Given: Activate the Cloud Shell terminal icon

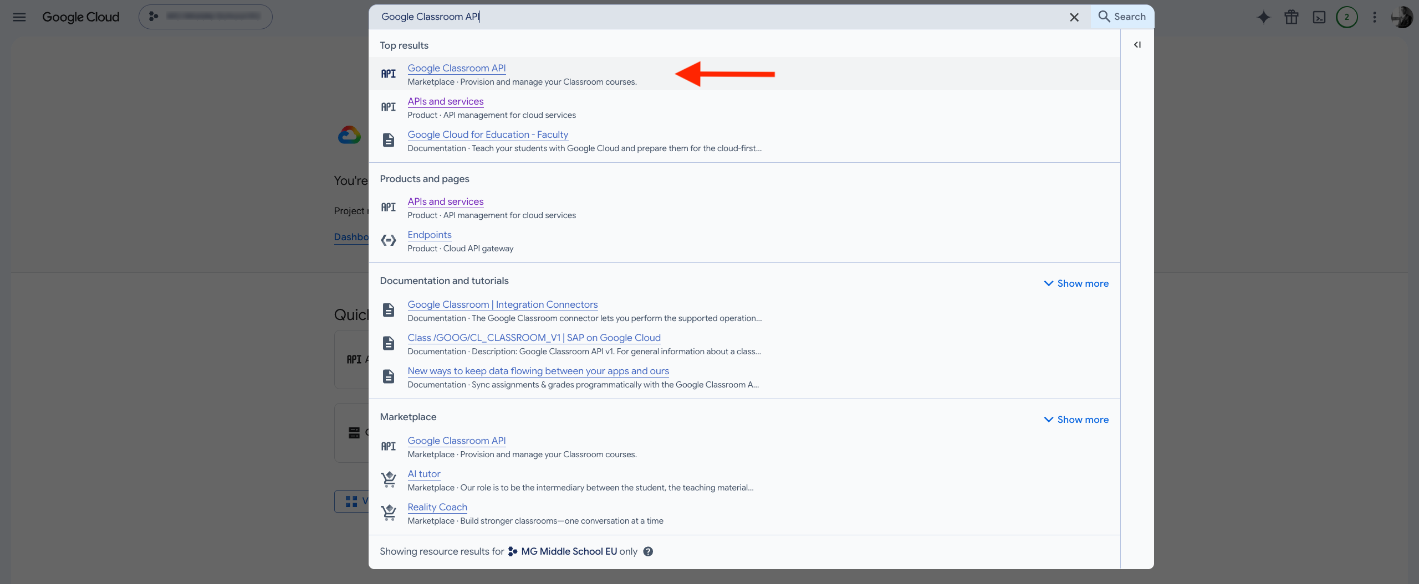Looking at the screenshot, I should [x=1319, y=17].
